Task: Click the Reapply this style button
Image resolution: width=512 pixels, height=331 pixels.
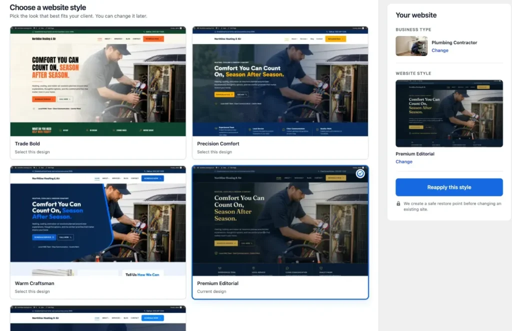Action: 449,187
